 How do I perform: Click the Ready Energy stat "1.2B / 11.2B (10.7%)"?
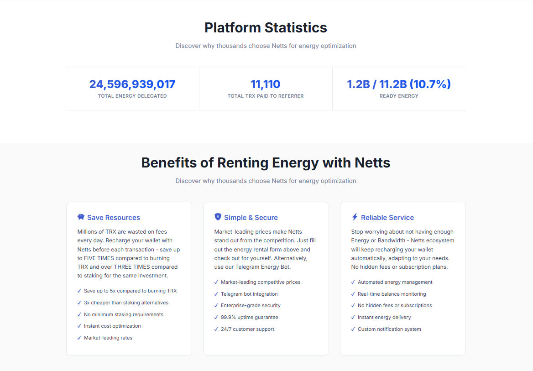tap(399, 84)
